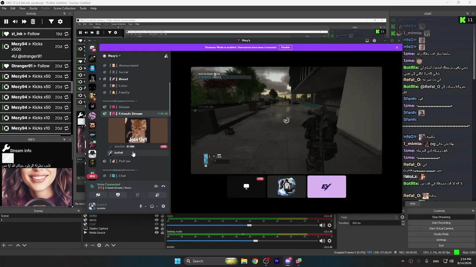Replay the Stranger91 Follow alert
The width and height of the screenshot is (476, 267).
coord(67,66)
